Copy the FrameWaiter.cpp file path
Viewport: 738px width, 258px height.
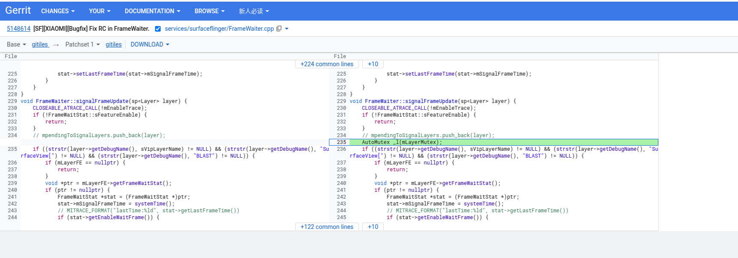tap(279, 29)
